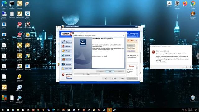Launch Antivirus 10 desktop icon
199x112 pixels.
[x=28, y=57]
